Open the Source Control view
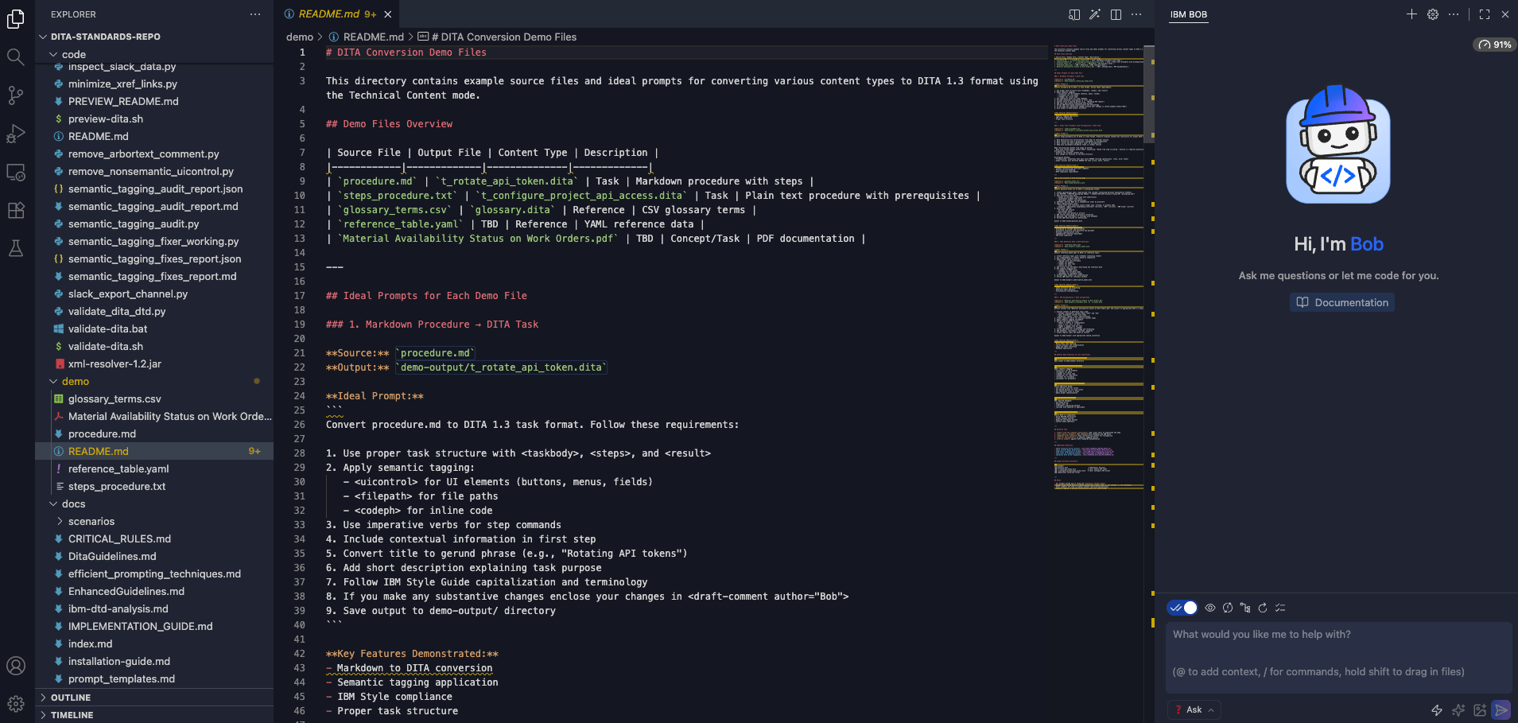1518x723 pixels. tap(15, 95)
